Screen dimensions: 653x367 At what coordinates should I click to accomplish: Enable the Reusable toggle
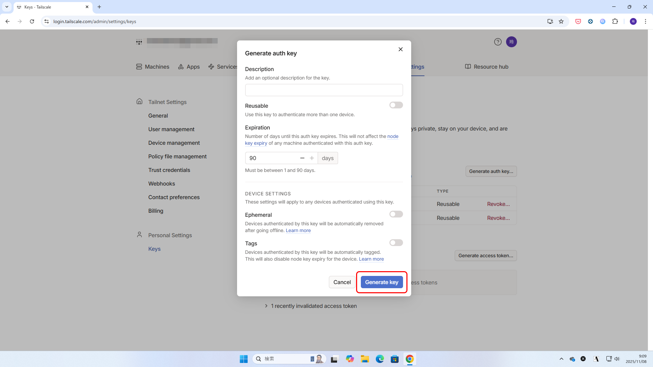point(396,105)
